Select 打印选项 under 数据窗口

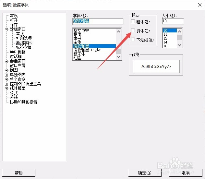pyautogui.click(x=24, y=38)
